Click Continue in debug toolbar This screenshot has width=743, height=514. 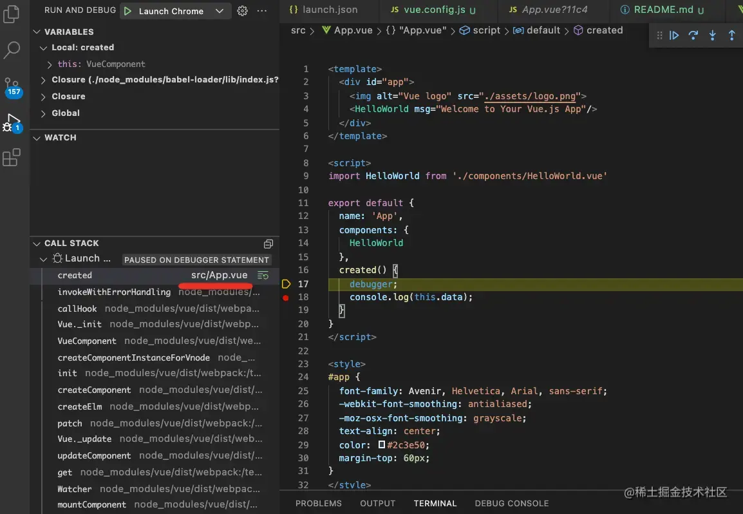674,35
